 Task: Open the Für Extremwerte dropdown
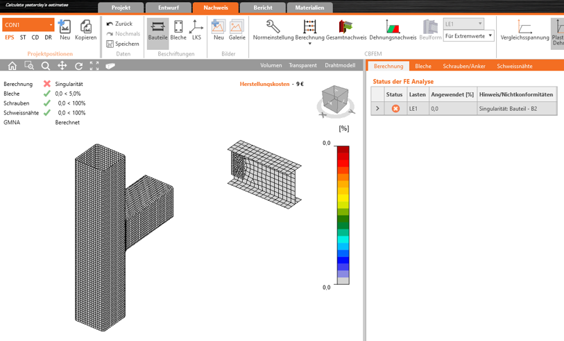pyautogui.click(x=468, y=35)
